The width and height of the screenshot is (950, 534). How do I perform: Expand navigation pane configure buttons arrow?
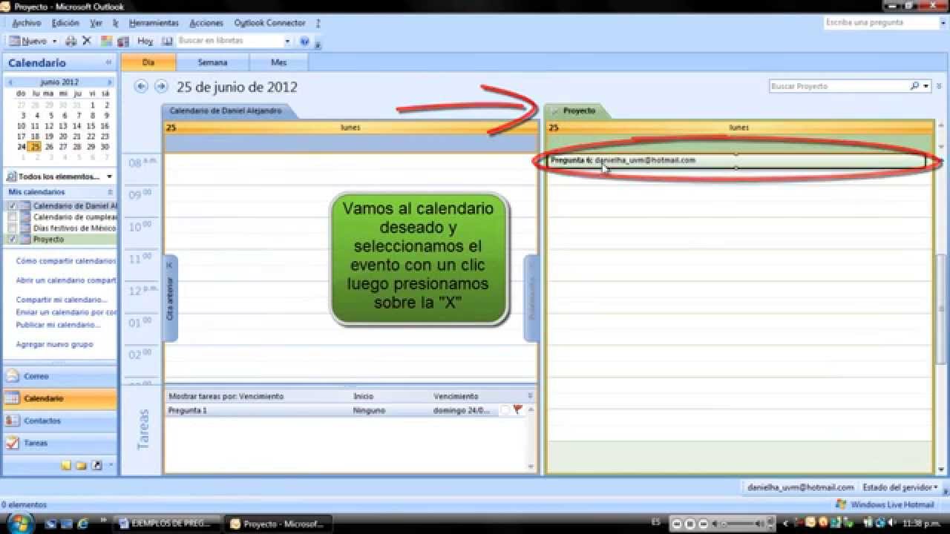click(x=111, y=466)
